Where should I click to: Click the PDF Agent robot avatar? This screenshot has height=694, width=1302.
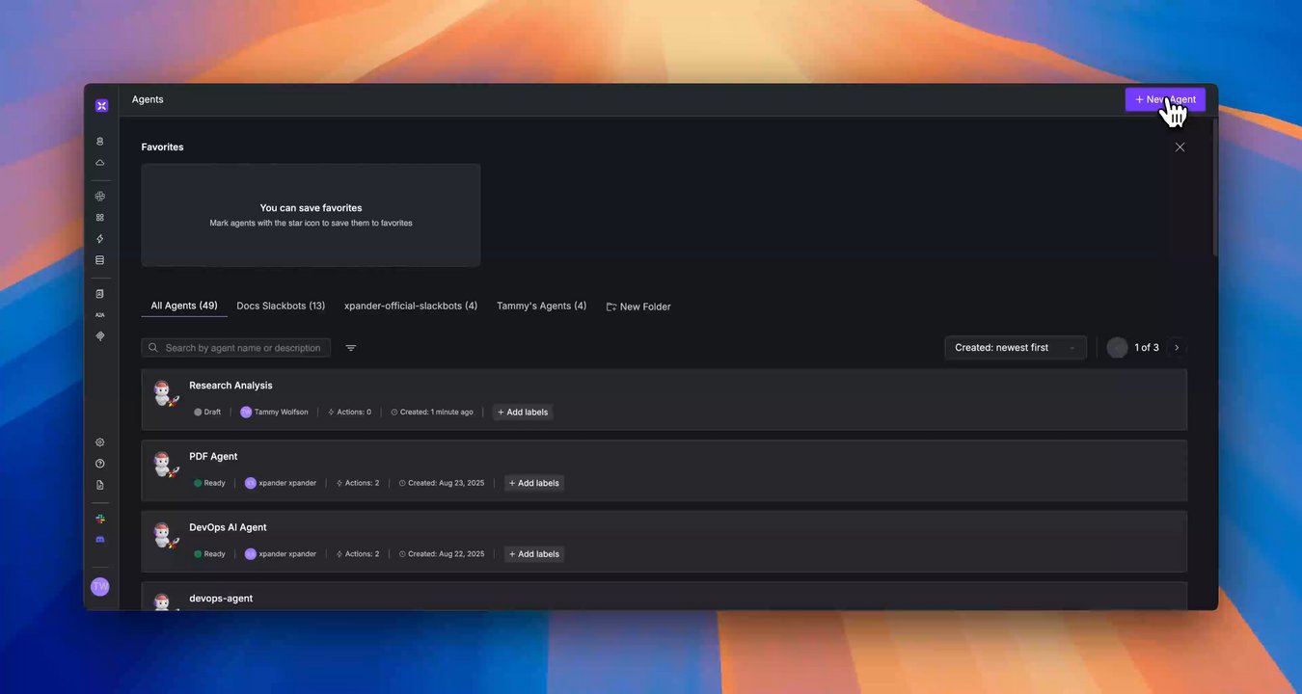[165, 465]
